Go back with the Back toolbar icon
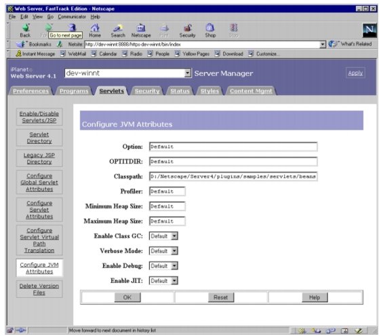Viewport: 383px width, 336px height. tap(25, 31)
